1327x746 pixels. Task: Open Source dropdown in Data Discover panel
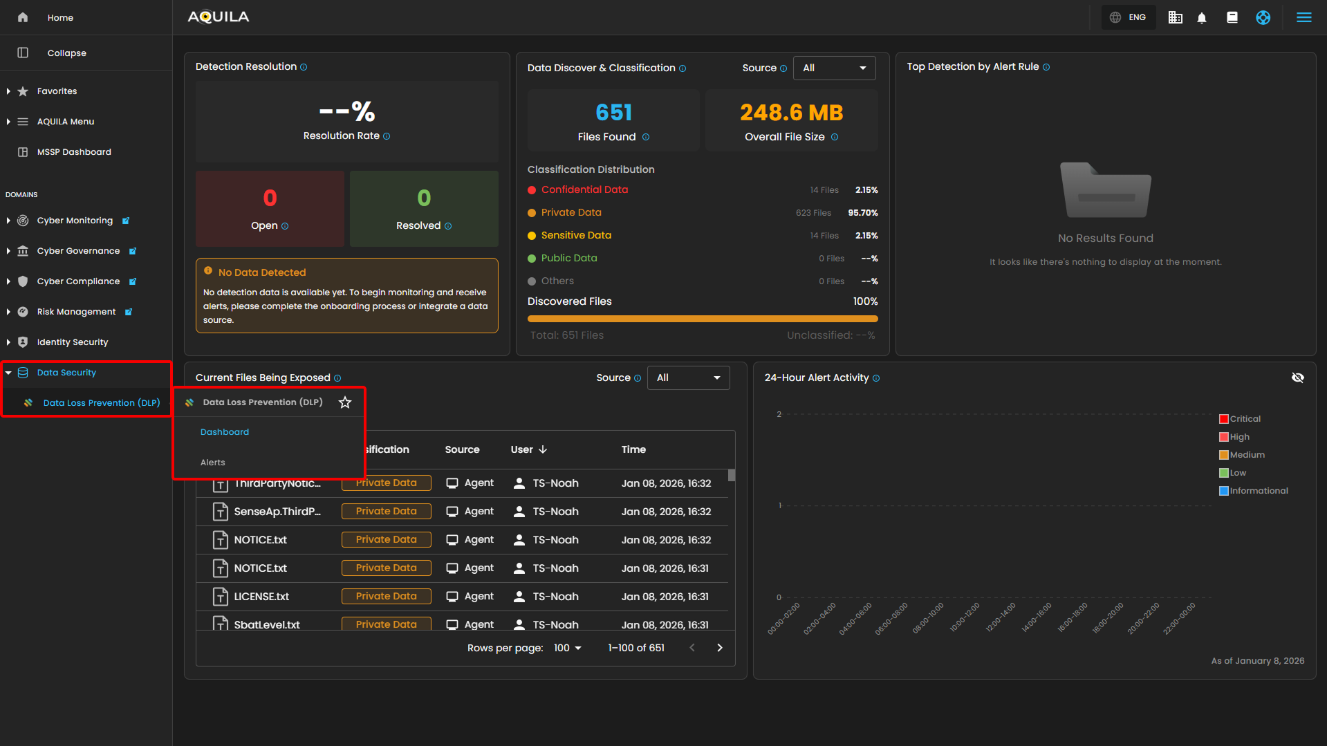[x=834, y=68]
